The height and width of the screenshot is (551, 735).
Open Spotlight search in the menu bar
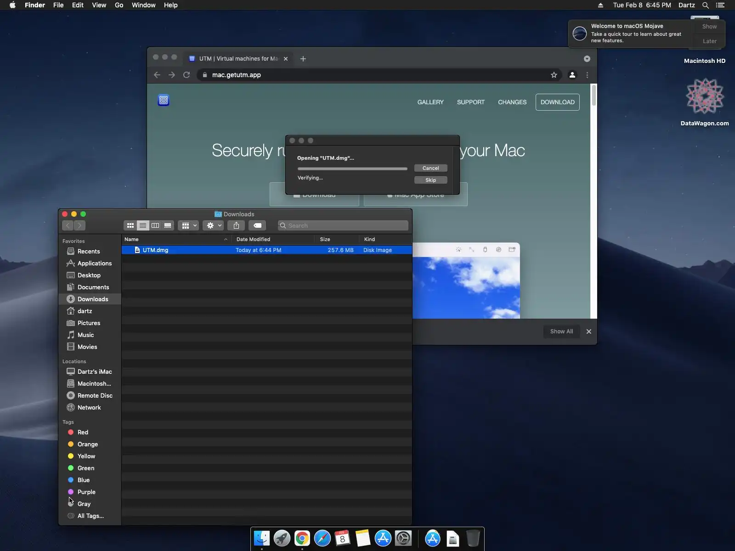point(706,5)
